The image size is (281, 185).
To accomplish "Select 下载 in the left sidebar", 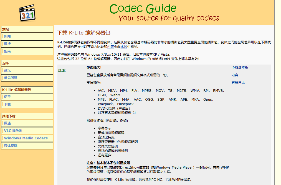I will 7,104.
